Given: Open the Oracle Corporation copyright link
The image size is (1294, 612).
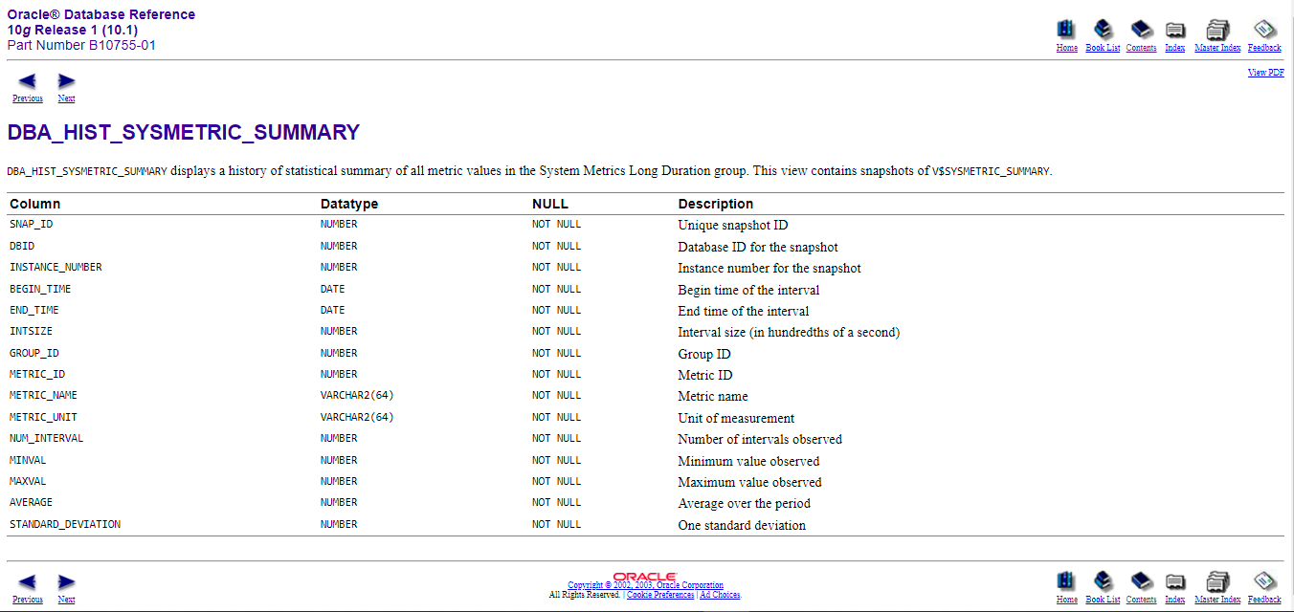Looking at the screenshot, I should point(645,585).
